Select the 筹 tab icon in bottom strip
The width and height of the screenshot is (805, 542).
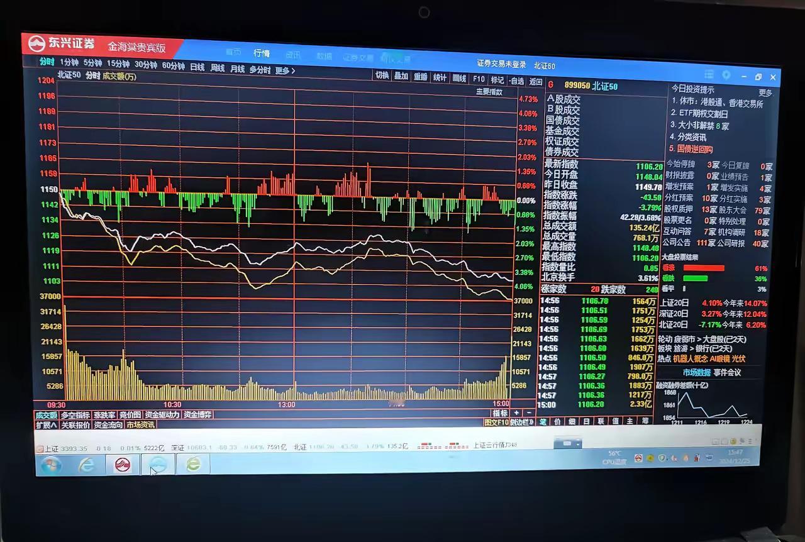tap(645, 421)
